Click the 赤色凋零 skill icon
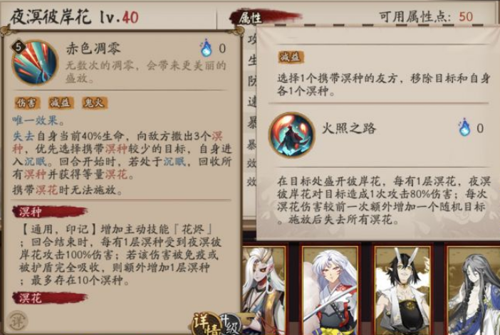This screenshot has height=335, width=500. pyautogui.click(x=35, y=62)
